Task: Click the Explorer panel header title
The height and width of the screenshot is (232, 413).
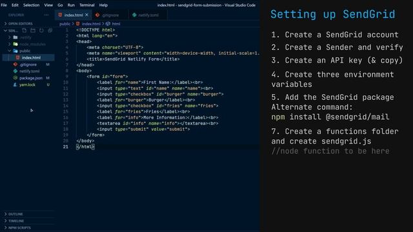Action: click(x=16, y=15)
